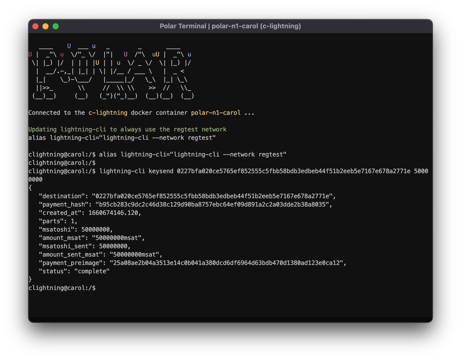Click the alias line below the green message
The height and width of the screenshot is (360, 461).
click(x=122, y=138)
